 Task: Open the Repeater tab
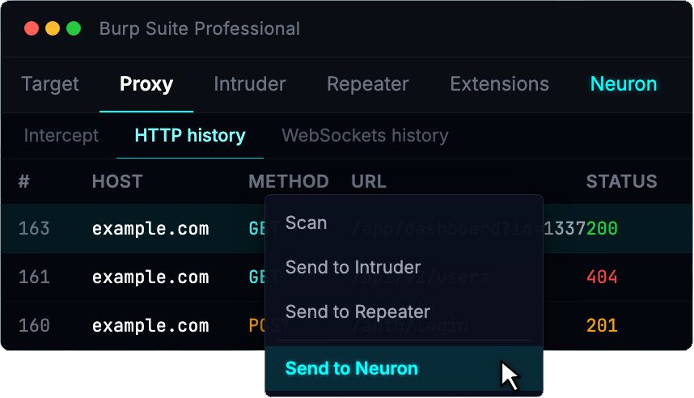point(367,84)
